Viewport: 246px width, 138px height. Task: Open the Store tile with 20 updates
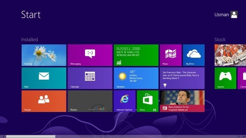[148, 101]
